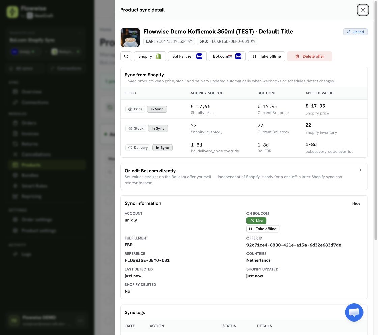
Task: Close the product sync detail panel
Action: click(x=363, y=10)
